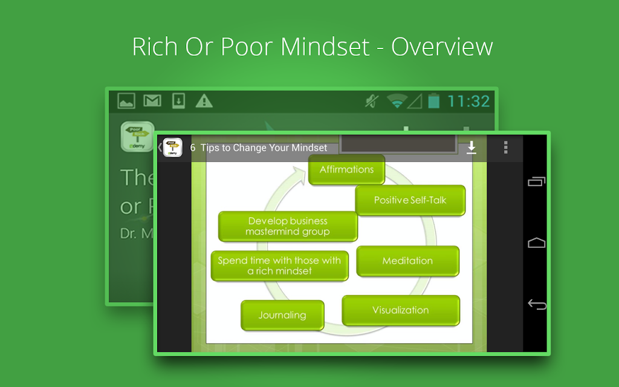The height and width of the screenshot is (387, 619).
Task: Tap the download icon in video header
Action: 471,148
